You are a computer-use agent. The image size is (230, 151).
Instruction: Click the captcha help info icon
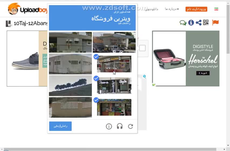[109, 126]
